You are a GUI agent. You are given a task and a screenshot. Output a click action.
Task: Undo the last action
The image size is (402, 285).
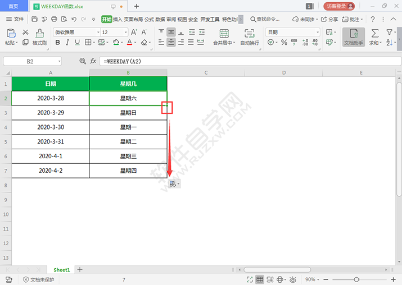(74, 19)
